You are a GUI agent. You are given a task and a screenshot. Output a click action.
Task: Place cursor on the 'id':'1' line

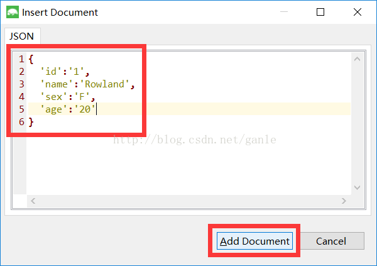(x=65, y=72)
